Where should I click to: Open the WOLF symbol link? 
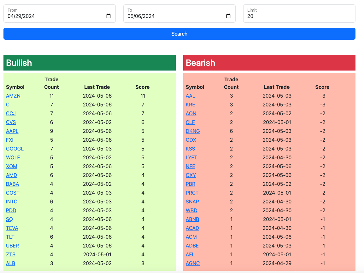[x=13, y=157]
